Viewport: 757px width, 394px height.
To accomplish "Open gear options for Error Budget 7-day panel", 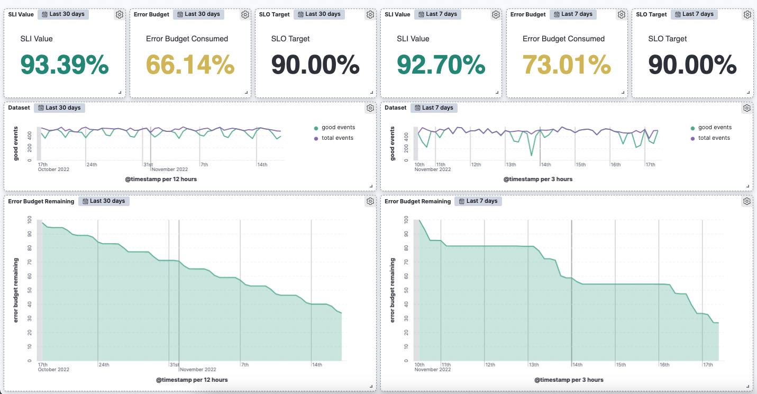I will pos(622,15).
